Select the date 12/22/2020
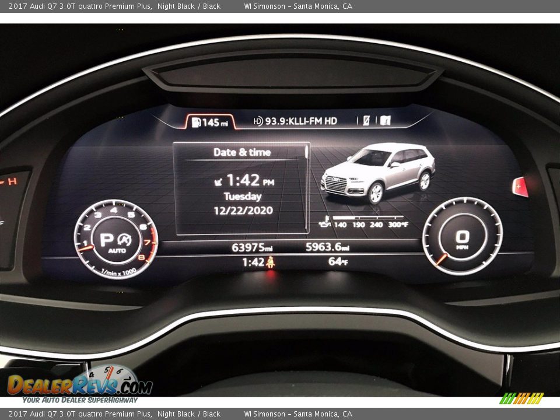The image size is (560, 420). click(x=243, y=211)
